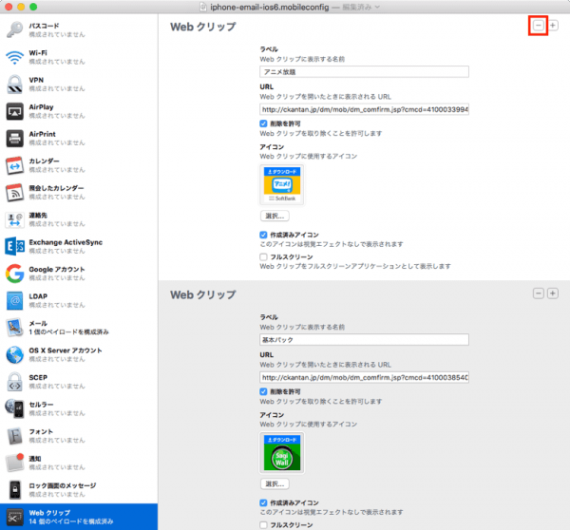Click the iphone-email-ios6.mobileconfig window title
The image size is (570, 530).
pos(270,7)
